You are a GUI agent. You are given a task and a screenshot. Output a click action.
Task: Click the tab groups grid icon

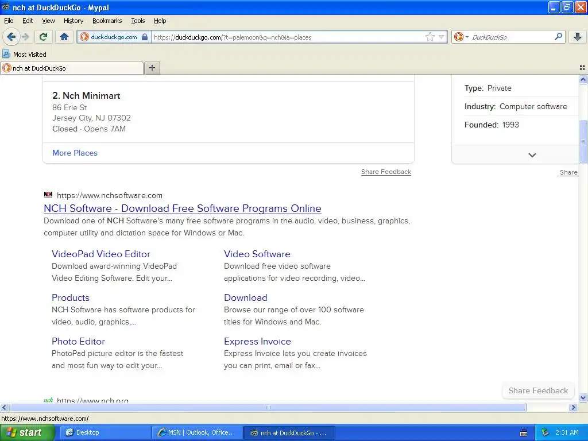tap(582, 68)
